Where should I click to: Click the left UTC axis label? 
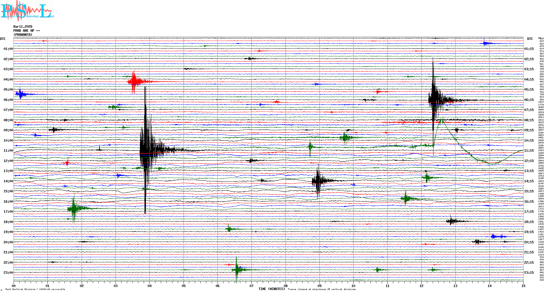point(3,39)
